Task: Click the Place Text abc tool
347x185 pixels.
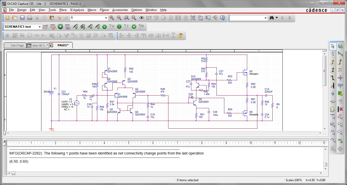Action: pyautogui.click(x=340, y=141)
